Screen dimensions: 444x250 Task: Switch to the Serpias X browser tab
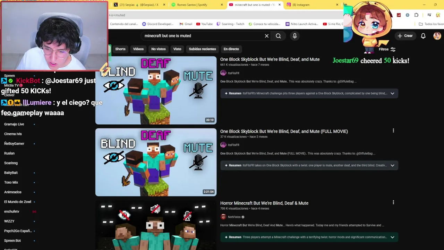[x=139, y=5]
